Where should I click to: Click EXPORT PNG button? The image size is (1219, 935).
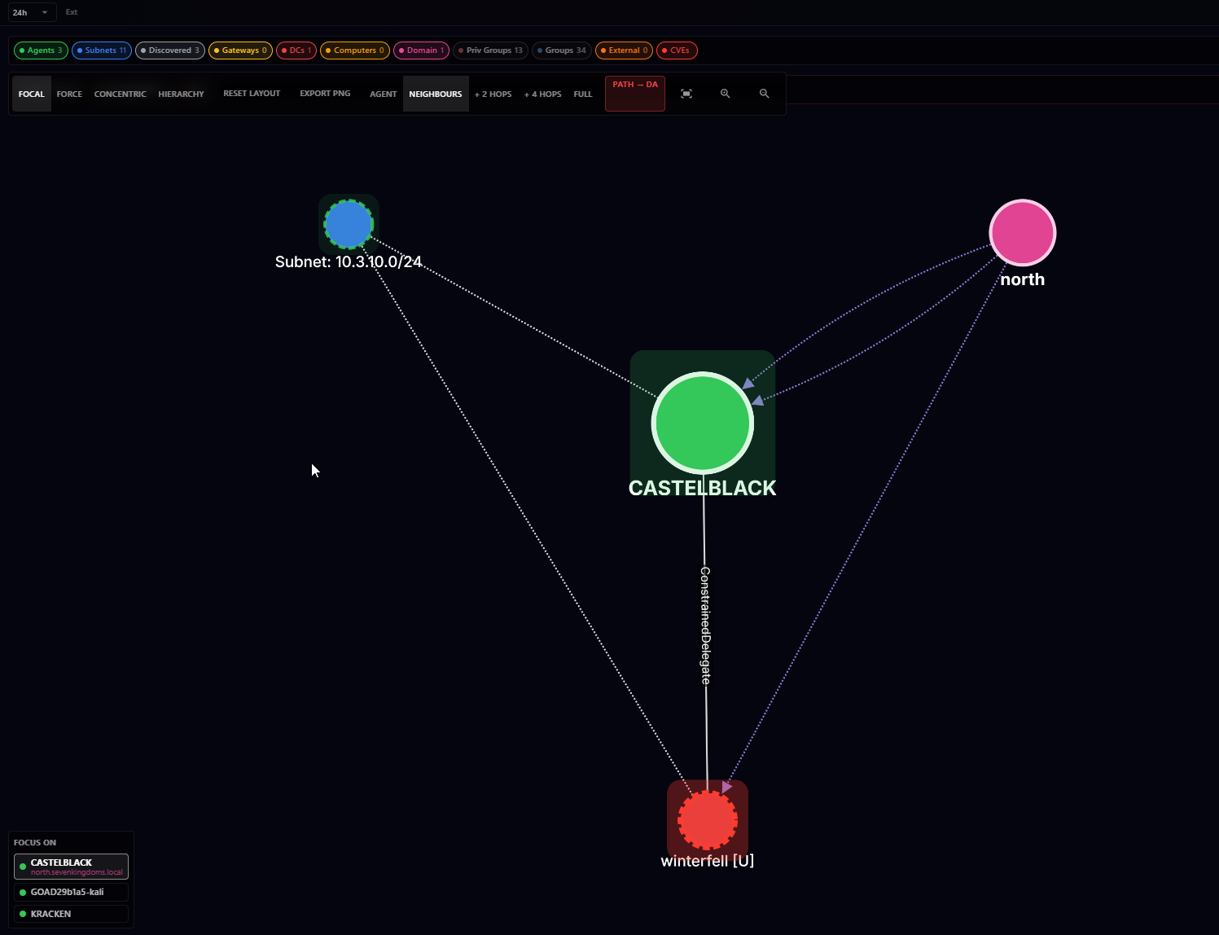pyautogui.click(x=325, y=94)
